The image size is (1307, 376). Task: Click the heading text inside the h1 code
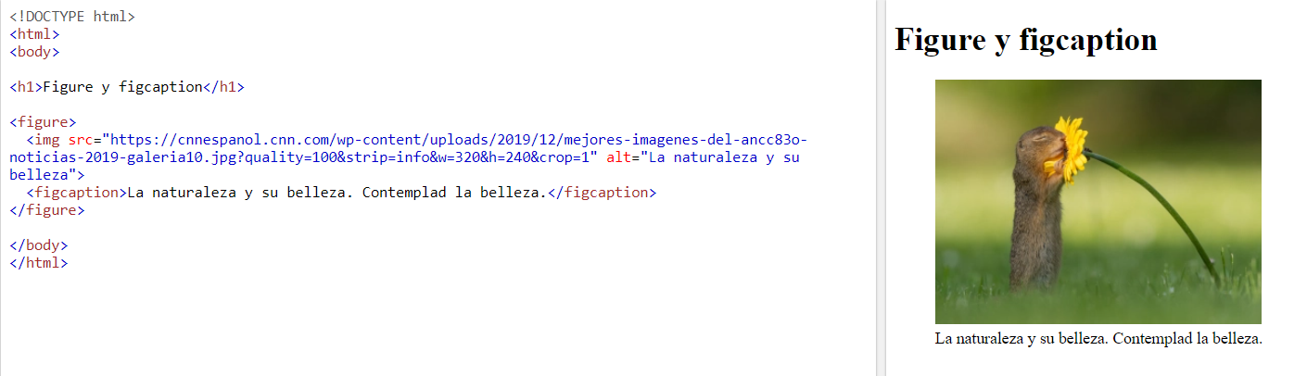coord(122,87)
